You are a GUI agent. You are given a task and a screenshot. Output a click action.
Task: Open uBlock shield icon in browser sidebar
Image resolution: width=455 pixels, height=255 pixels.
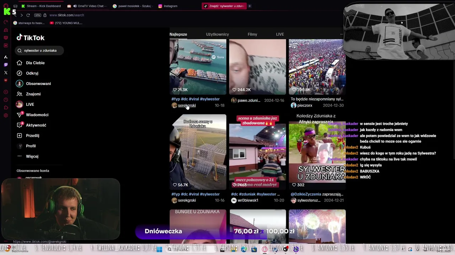coord(6,80)
